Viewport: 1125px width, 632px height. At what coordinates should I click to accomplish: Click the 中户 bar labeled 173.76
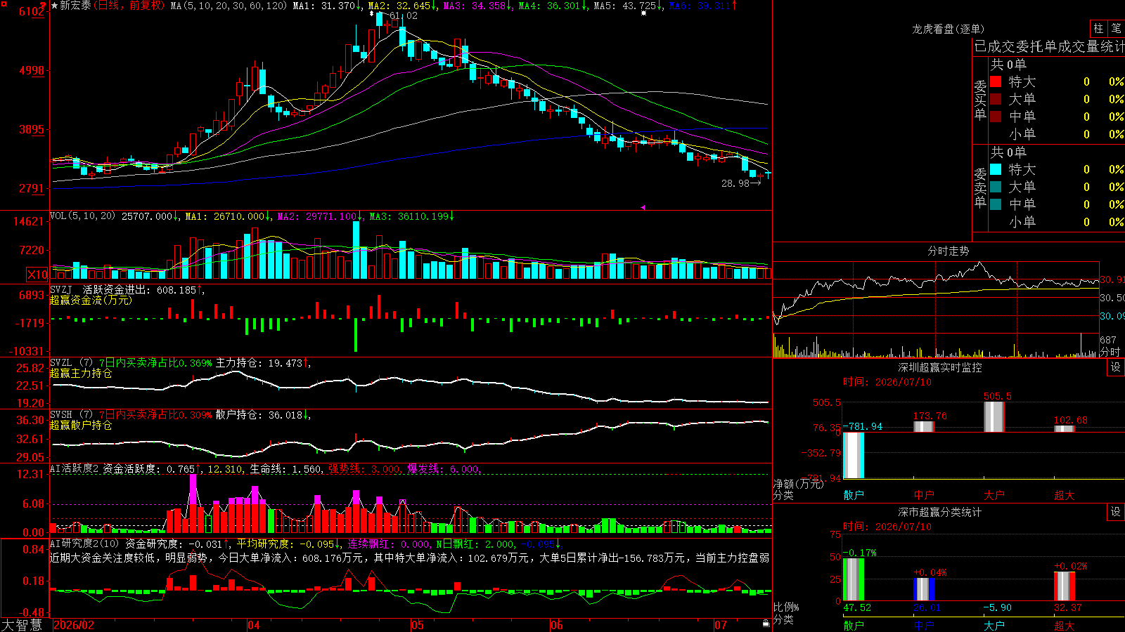coord(924,426)
